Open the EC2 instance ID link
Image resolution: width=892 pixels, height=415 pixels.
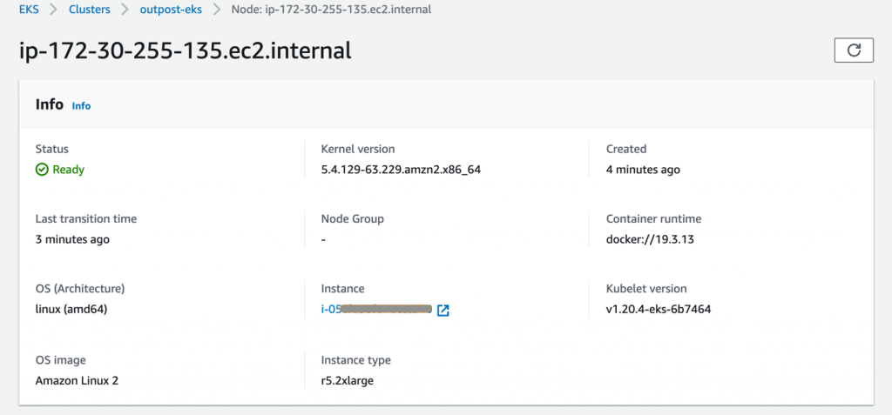click(376, 310)
